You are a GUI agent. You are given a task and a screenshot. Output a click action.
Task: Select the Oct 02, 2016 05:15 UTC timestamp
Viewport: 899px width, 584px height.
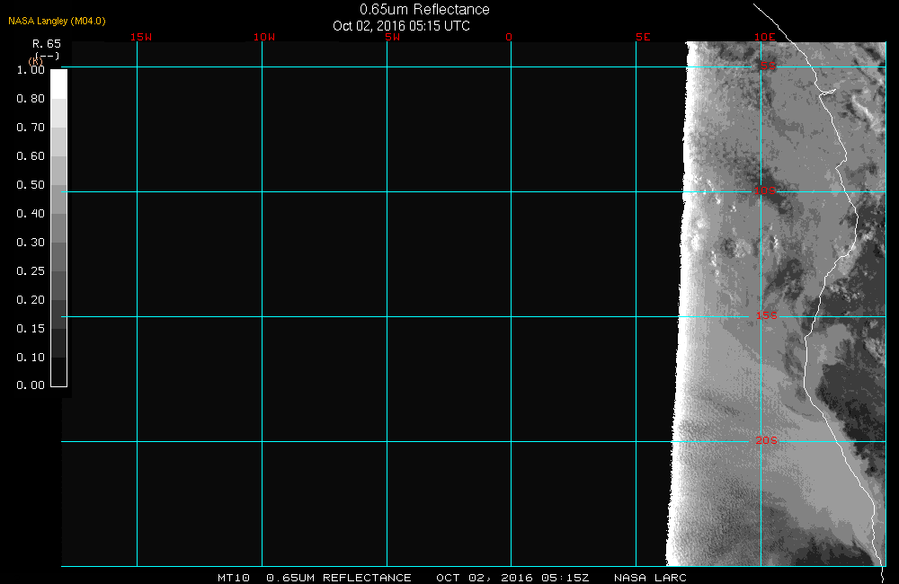[x=401, y=25]
